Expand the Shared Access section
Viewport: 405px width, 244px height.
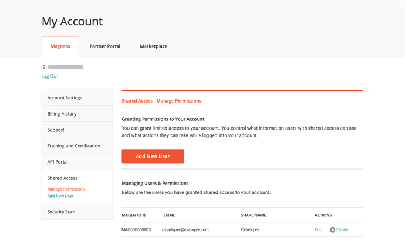point(62,178)
